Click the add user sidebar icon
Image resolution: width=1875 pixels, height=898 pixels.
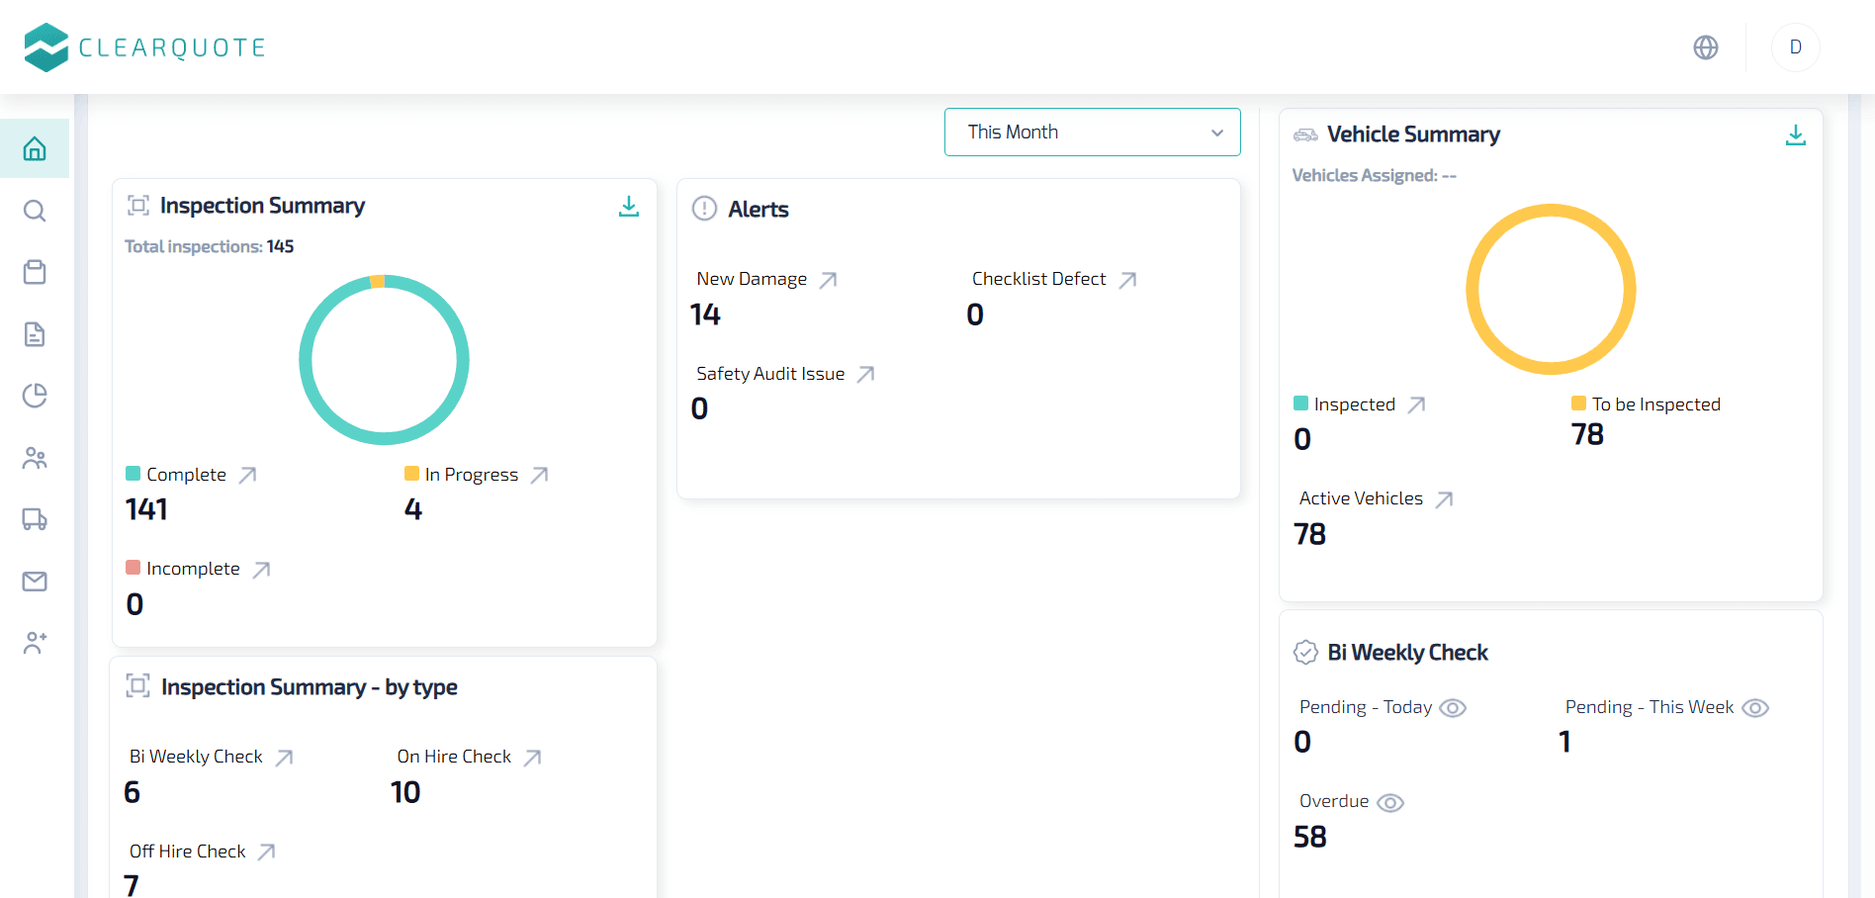click(x=35, y=643)
